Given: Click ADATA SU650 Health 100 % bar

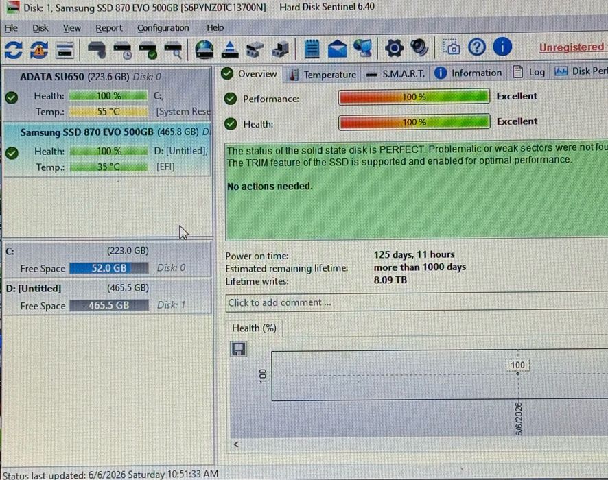Looking at the screenshot, I should click(108, 96).
